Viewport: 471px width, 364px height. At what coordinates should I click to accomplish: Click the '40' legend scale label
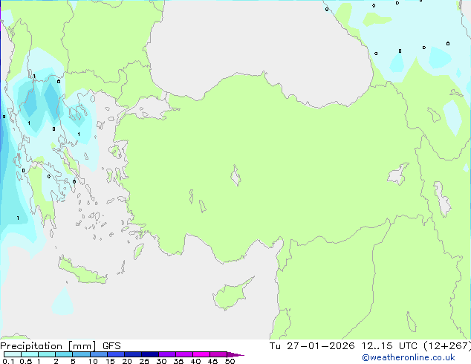tap(195, 361)
